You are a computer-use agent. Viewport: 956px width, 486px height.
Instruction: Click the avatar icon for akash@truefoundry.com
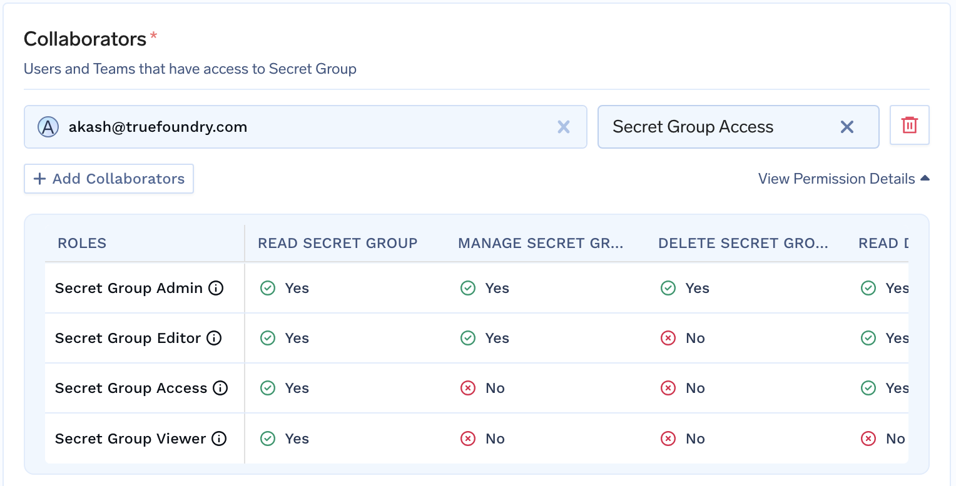(48, 127)
